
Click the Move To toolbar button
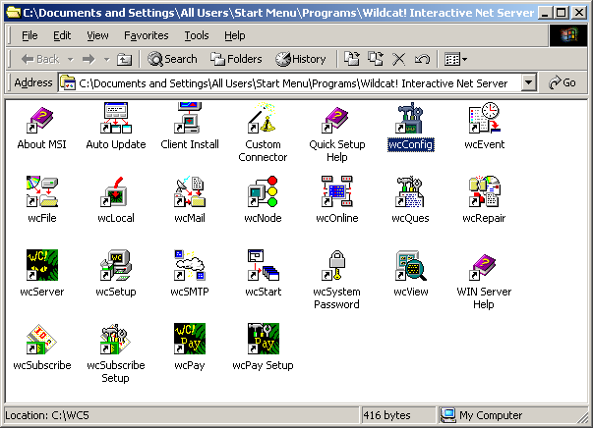click(x=352, y=59)
